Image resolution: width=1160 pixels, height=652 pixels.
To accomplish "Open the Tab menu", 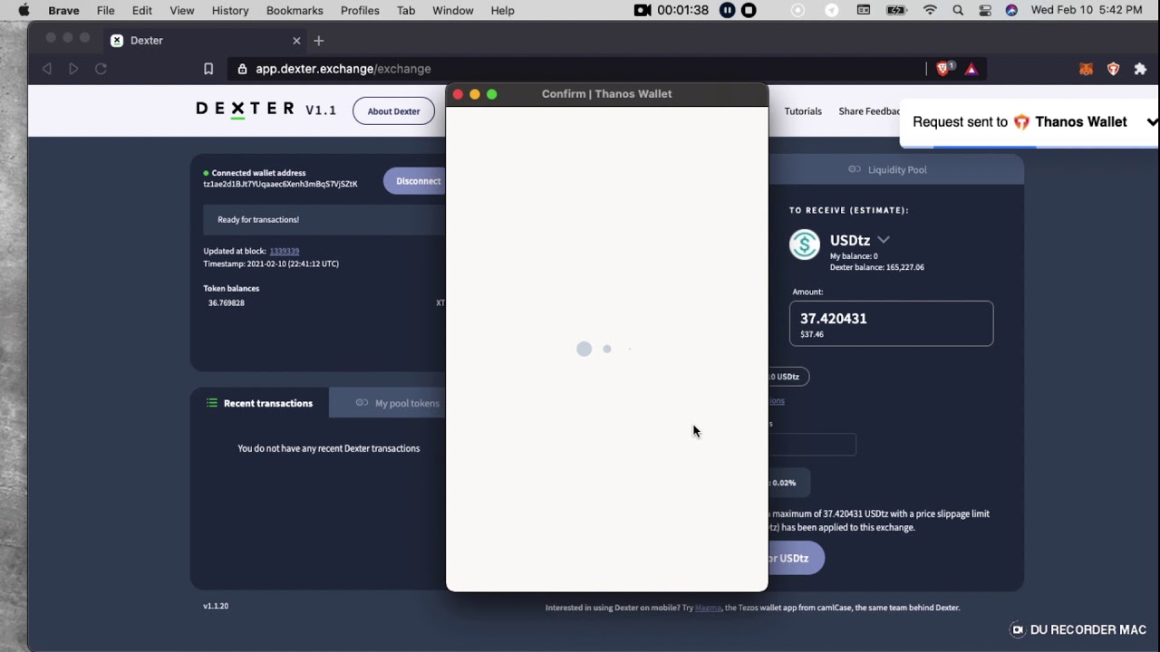I will 406,10.
